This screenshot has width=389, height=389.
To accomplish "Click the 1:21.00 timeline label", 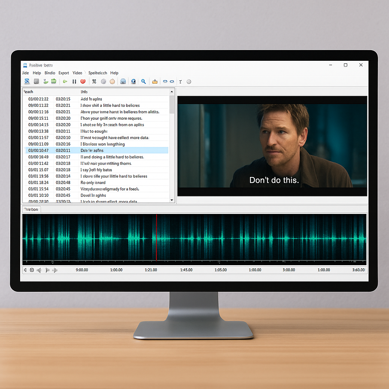I will (151, 270).
